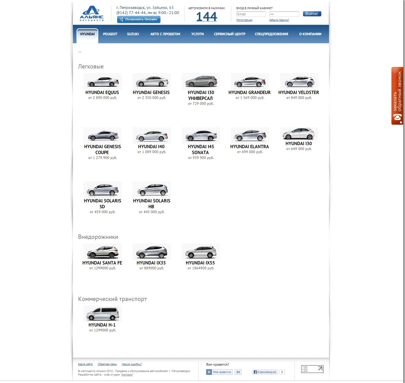The image size is (405, 383).
Task: Select the Hyundai Elantra thumbnail
Action: (x=250, y=135)
